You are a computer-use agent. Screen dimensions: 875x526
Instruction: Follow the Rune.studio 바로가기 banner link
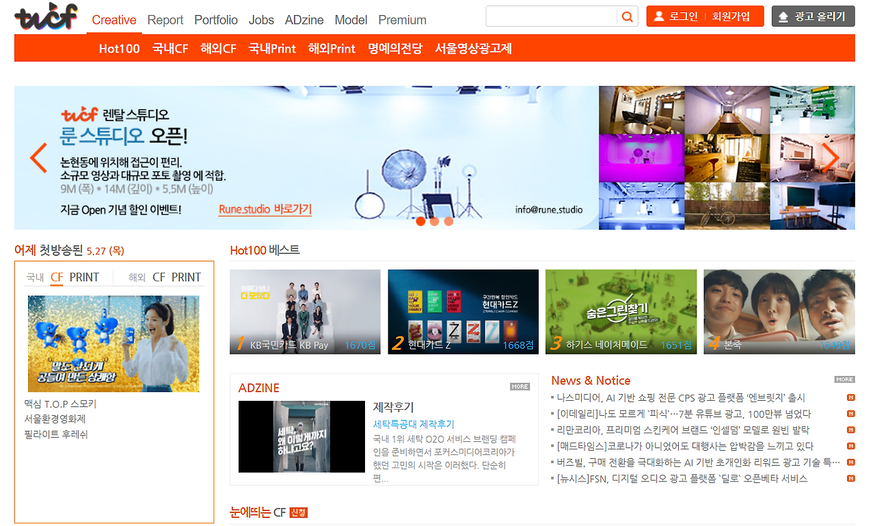[x=265, y=209]
